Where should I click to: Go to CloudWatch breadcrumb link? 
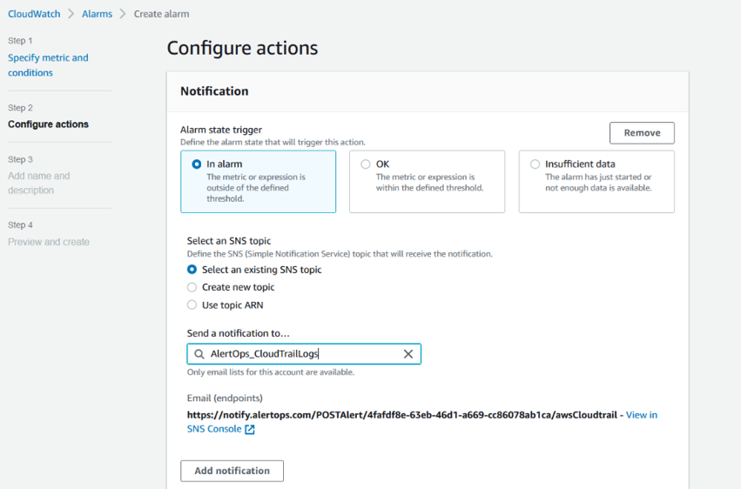coord(34,14)
